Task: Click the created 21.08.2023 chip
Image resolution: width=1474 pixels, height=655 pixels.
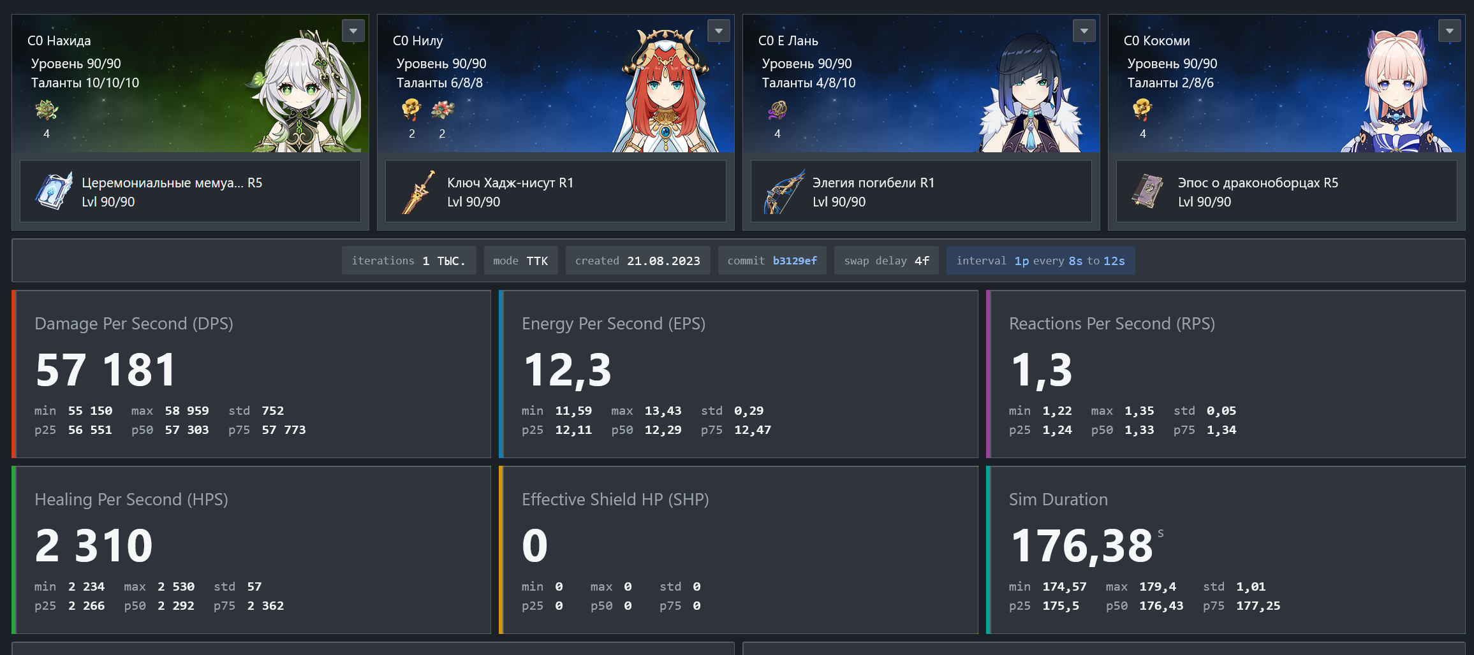Action: pos(638,261)
